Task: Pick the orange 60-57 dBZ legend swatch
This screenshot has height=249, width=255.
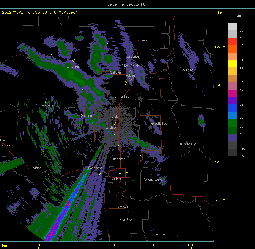Action: coord(233,49)
